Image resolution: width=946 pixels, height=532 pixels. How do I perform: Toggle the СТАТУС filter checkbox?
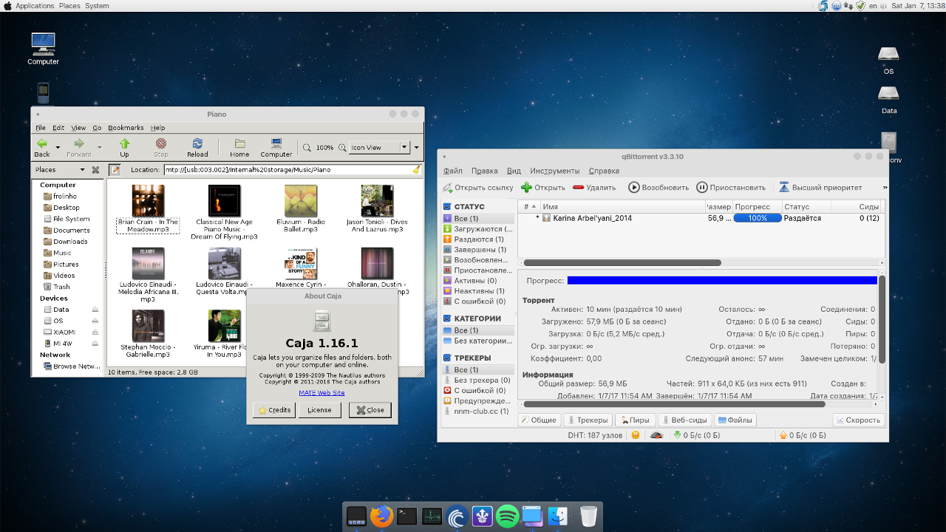[x=447, y=207]
